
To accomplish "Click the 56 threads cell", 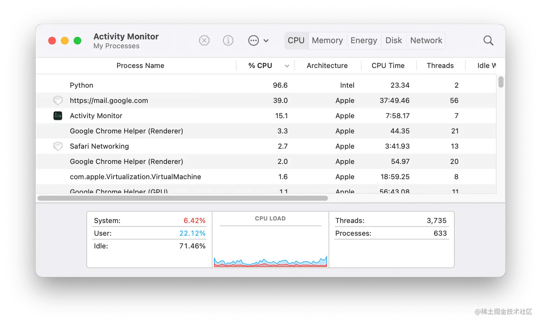I will tap(454, 101).
